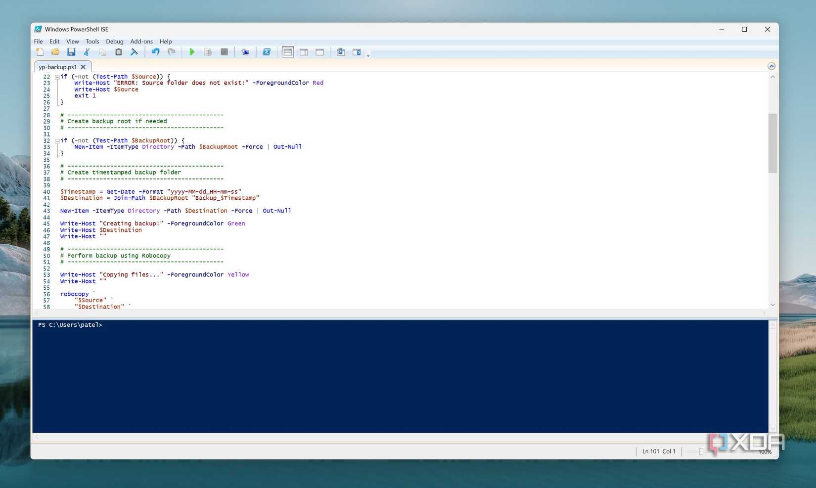The image size is (816, 488).
Task: Click the script pane scroll down arrow
Action: [772, 305]
